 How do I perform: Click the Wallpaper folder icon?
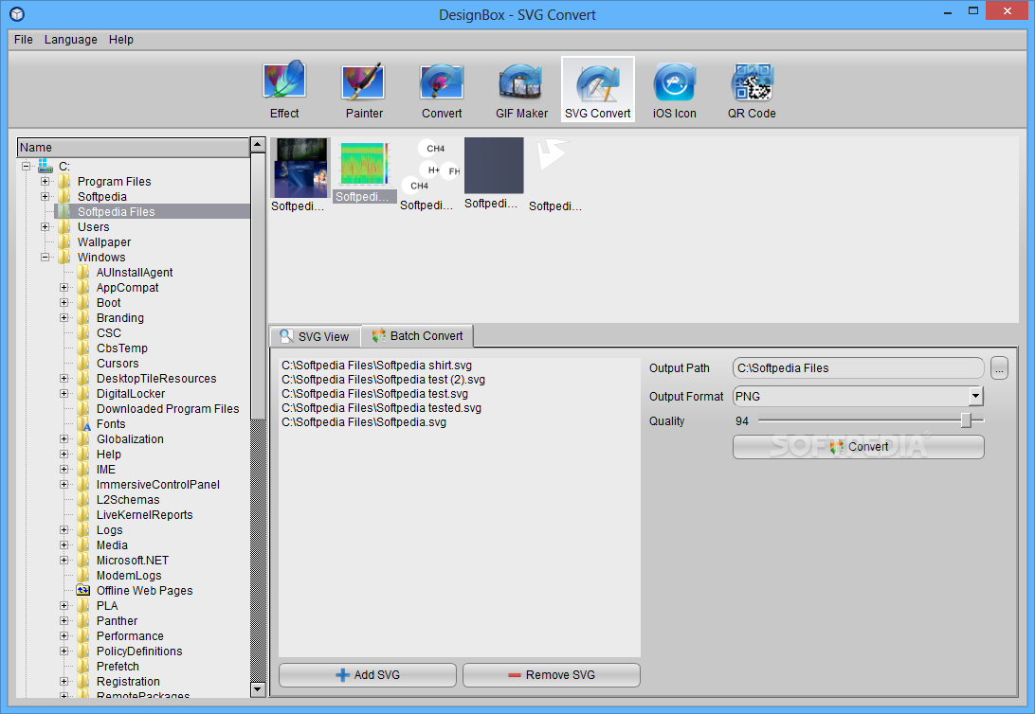64,241
